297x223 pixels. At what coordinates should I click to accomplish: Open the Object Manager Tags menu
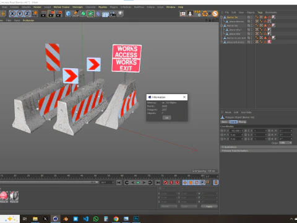pyautogui.click(x=260, y=12)
